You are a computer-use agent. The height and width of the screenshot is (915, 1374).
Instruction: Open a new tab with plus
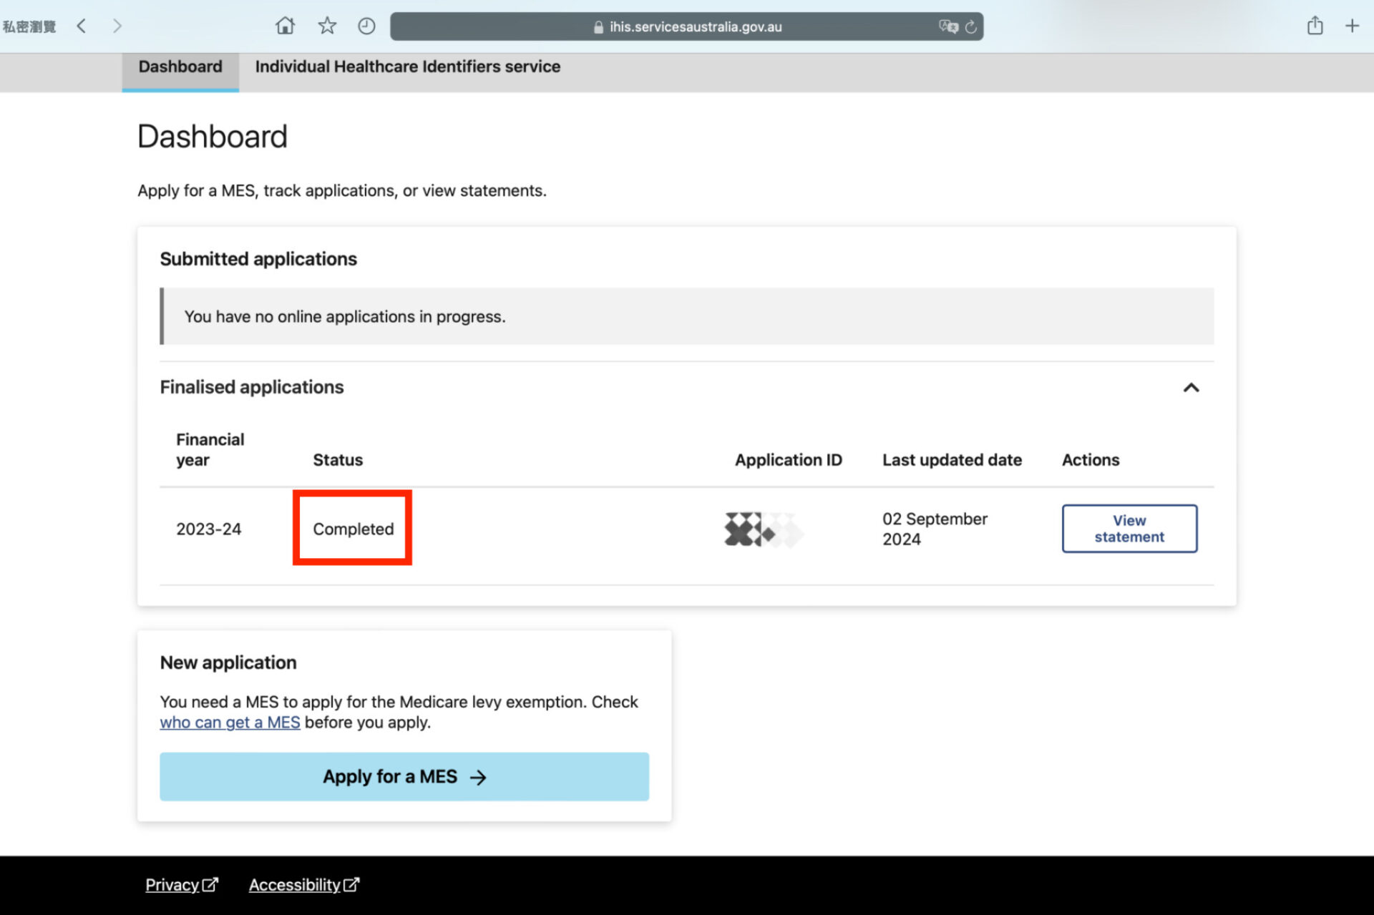click(1352, 26)
